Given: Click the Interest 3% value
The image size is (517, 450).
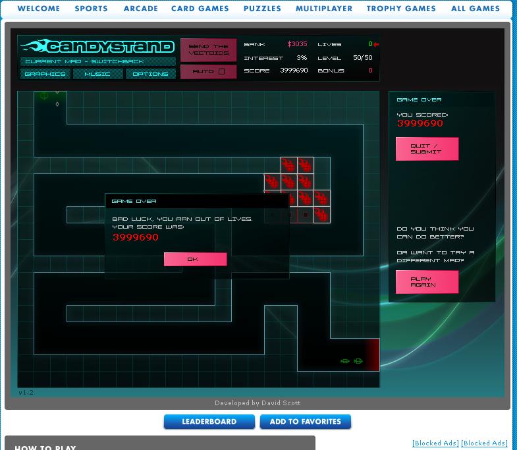Looking at the screenshot, I should click(302, 58).
